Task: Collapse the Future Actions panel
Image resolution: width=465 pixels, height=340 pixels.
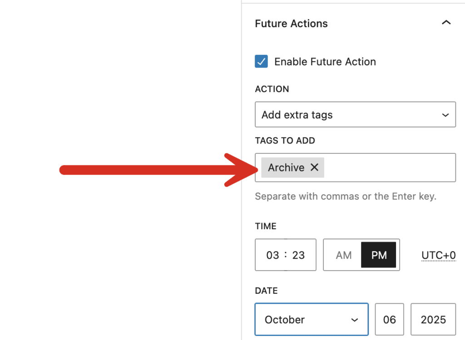Action: (x=446, y=22)
